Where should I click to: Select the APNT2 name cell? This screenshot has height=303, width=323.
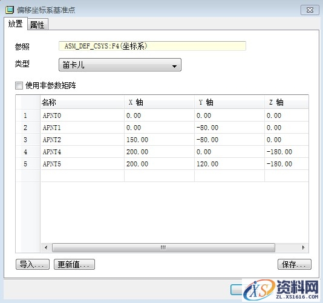(82, 140)
